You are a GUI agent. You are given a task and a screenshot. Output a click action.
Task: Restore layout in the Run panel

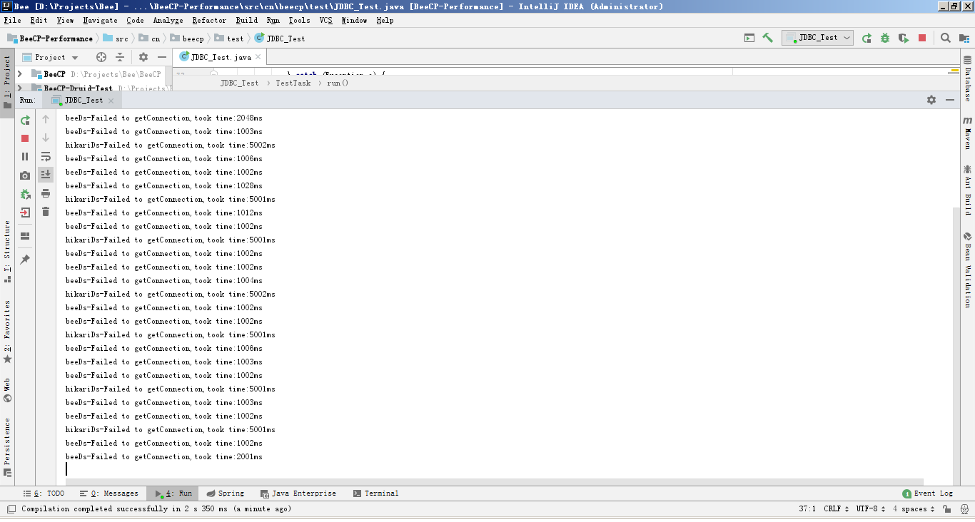pos(25,236)
